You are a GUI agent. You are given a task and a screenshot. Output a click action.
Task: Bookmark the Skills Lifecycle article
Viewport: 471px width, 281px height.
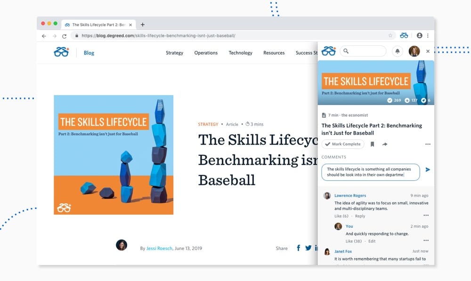click(x=372, y=145)
